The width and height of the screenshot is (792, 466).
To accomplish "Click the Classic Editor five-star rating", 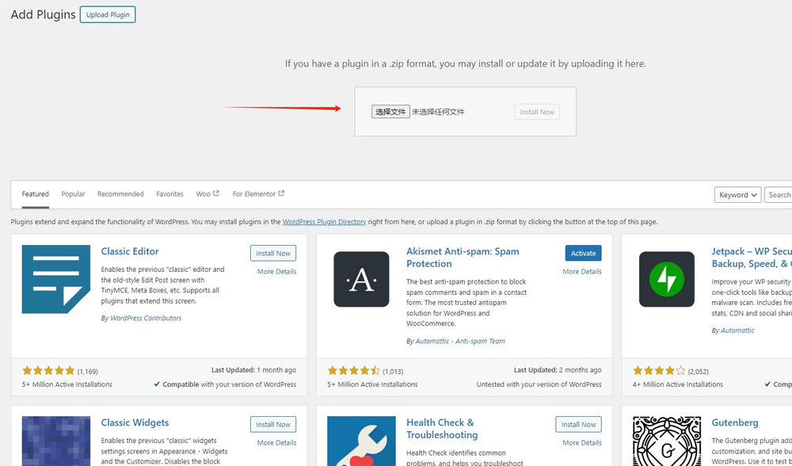I will (48, 370).
